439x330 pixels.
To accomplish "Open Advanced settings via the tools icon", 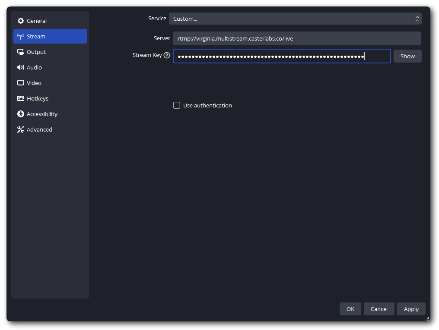I will [20, 129].
